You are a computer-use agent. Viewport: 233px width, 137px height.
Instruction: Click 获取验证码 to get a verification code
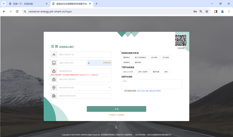[x=107, y=63]
